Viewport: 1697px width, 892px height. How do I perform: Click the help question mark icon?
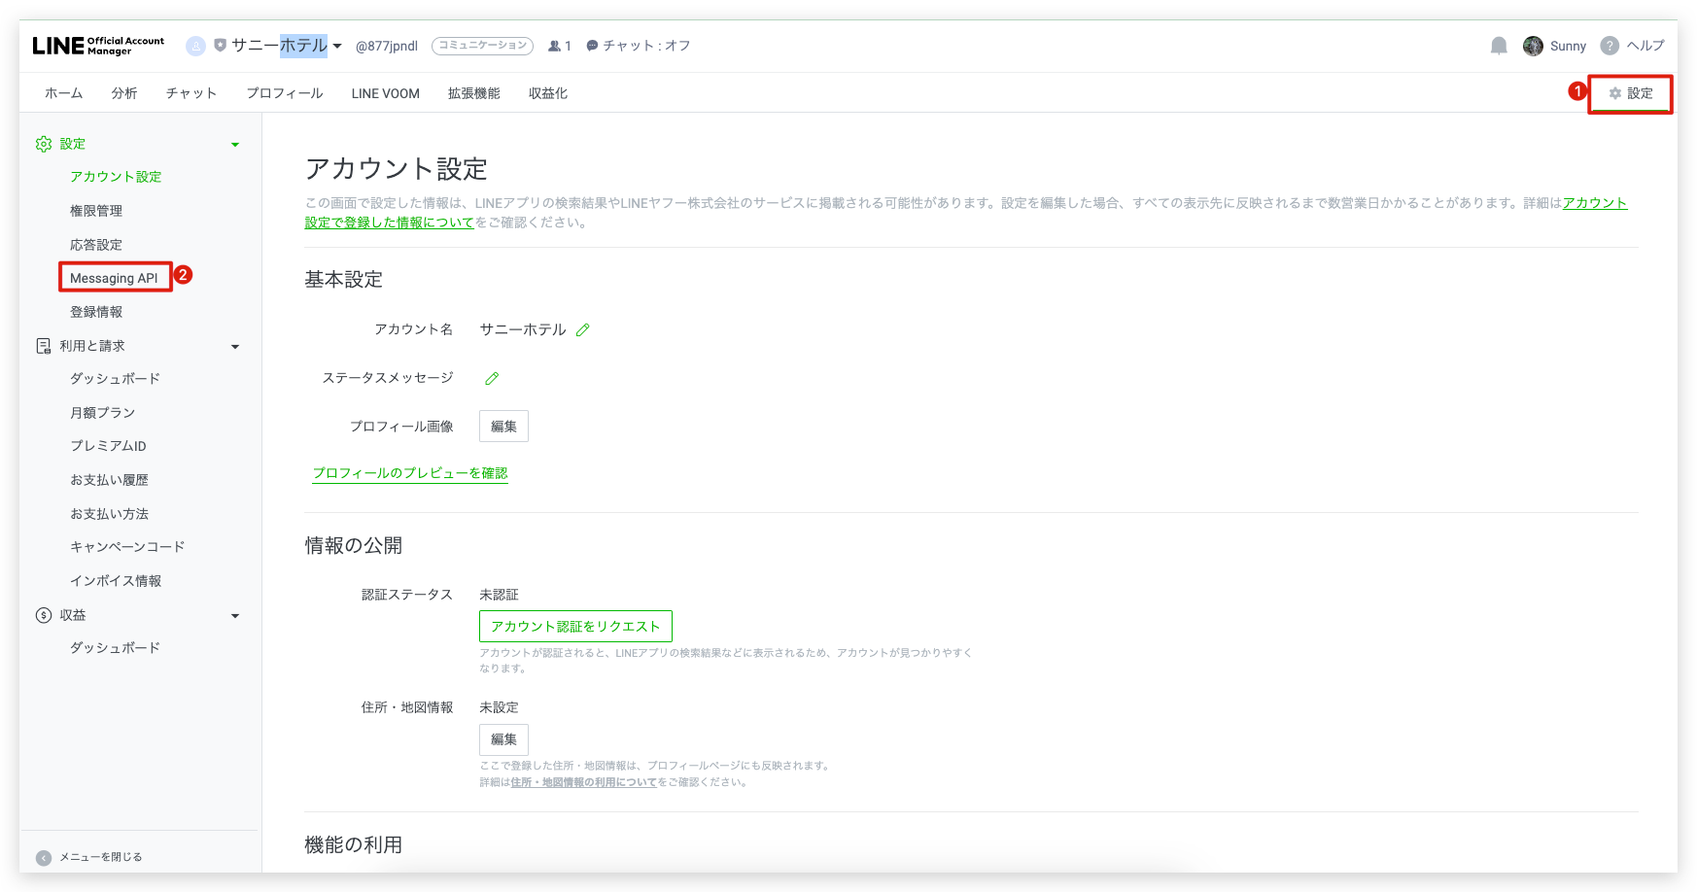[1610, 46]
